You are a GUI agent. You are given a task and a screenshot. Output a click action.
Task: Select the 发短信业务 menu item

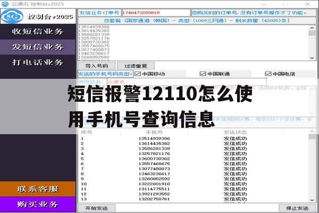pos(38,47)
